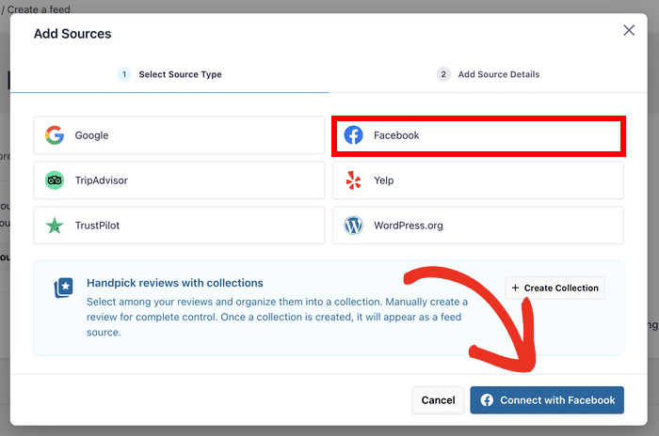This screenshot has height=436, width=659.
Task: Click the 'Create a feed' breadcrumb text
Action: [39, 9]
